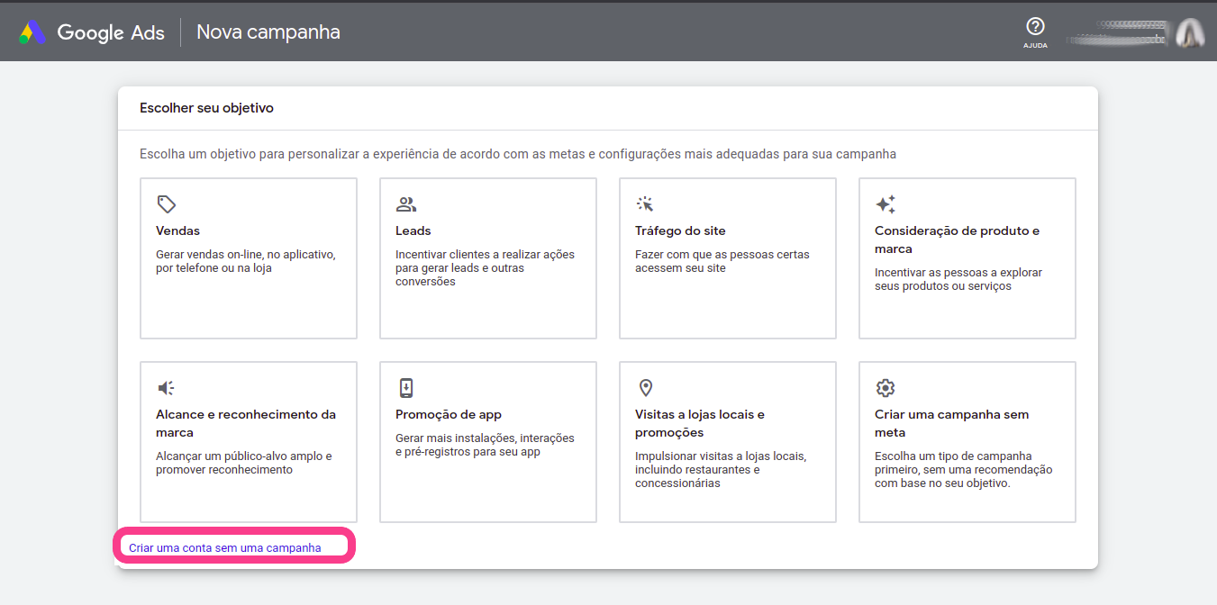Image resolution: width=1217 pixels, height=605 pixels.
Task: Click the gear icon for campaign without goal
Action: pyautogui.click(x=886, y=388)
